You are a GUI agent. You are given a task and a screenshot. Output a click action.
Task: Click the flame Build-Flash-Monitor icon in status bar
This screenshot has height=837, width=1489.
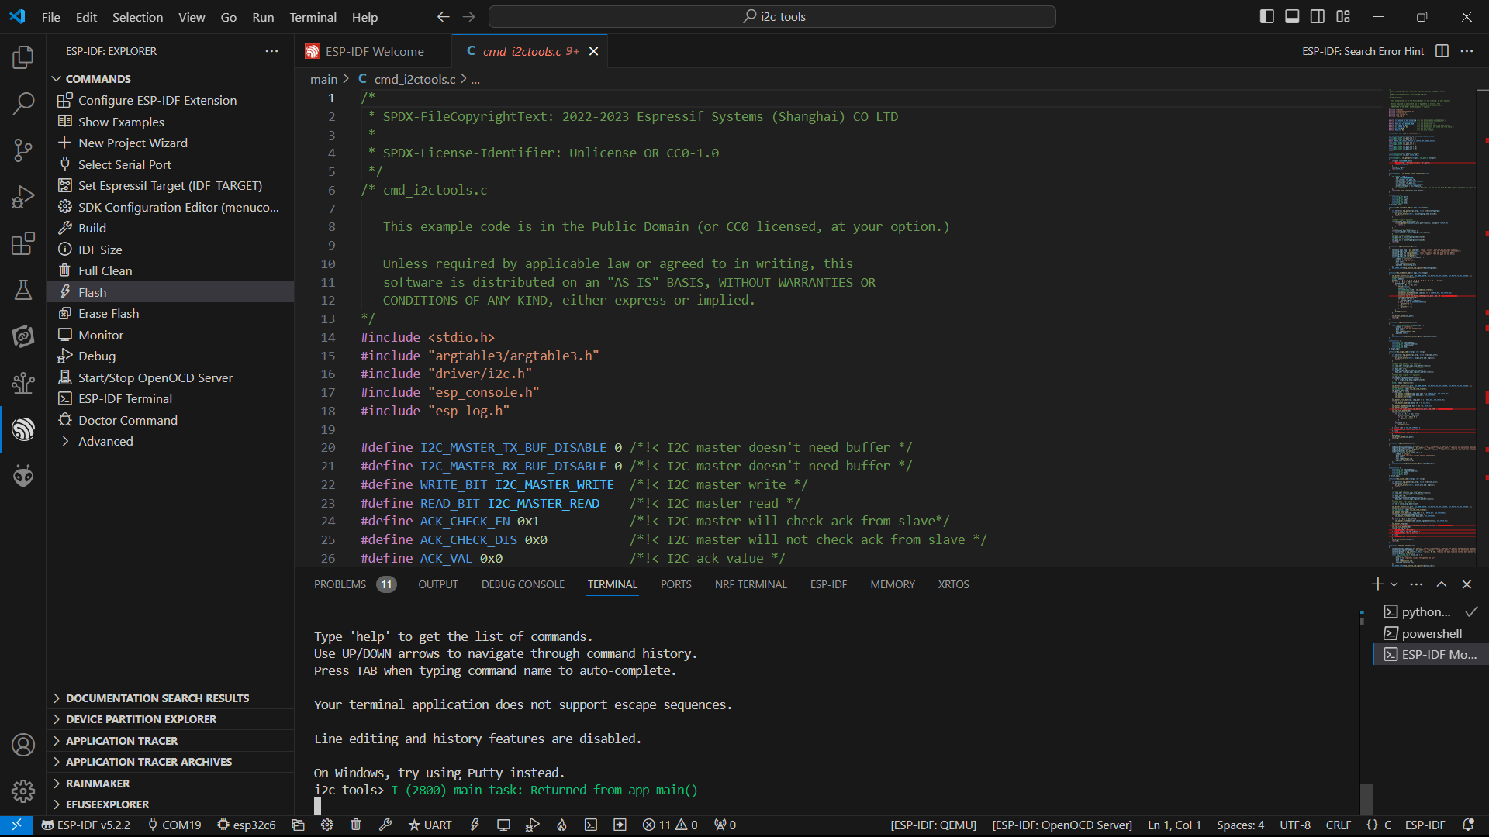pyautogui.click(x=561, y=825)
